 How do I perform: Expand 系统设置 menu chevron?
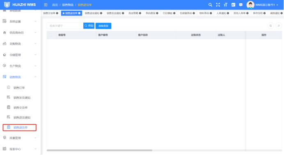coord(35,21)
